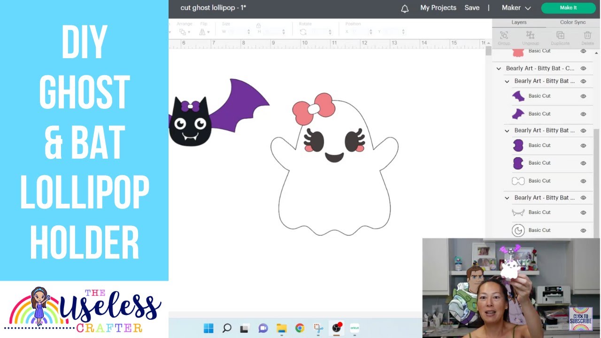Open the Cricut app taskbar icon
601x338 pixels.
tap(354, 328)
